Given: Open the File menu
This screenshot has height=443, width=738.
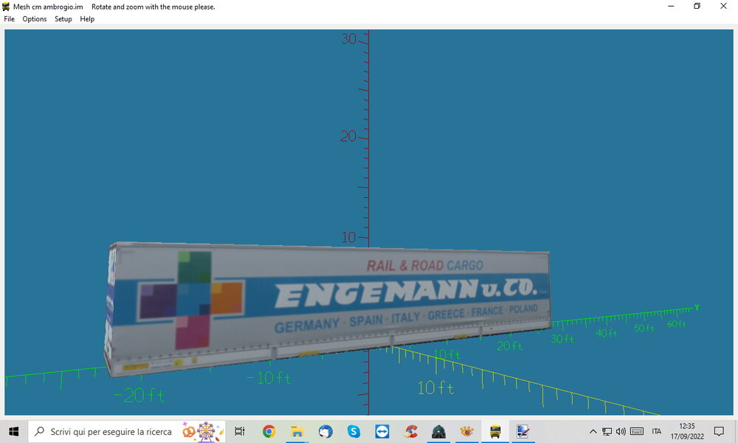Looking at the screenshot, I should coord(9,19).
